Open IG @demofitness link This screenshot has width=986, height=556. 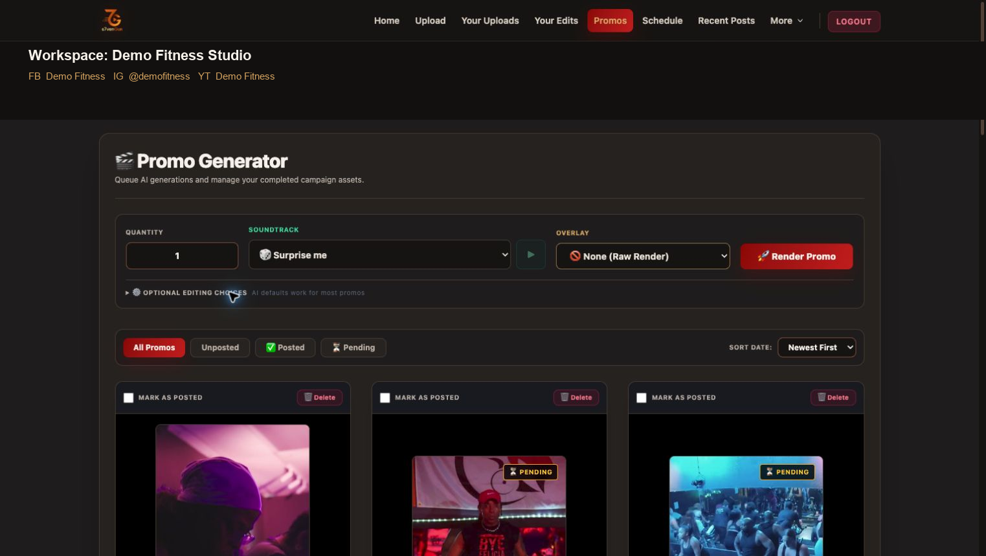coord(151,76)
